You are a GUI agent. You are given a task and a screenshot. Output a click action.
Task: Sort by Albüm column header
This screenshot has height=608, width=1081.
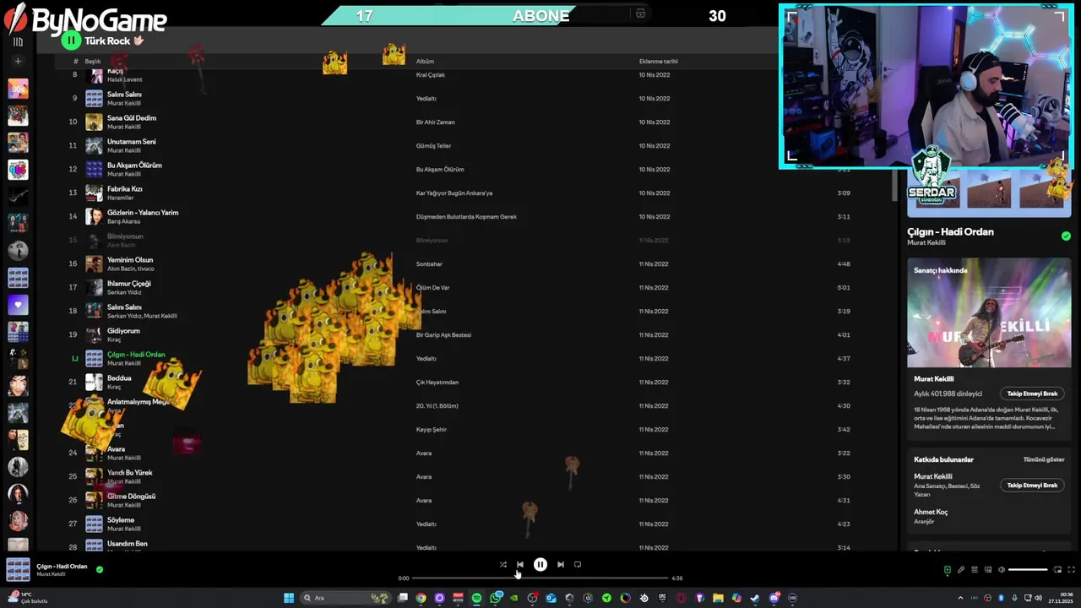pos(425,62)
